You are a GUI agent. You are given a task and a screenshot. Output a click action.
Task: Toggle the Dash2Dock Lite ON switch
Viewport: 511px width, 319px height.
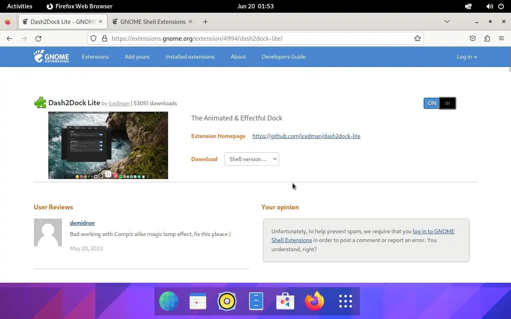440,103
